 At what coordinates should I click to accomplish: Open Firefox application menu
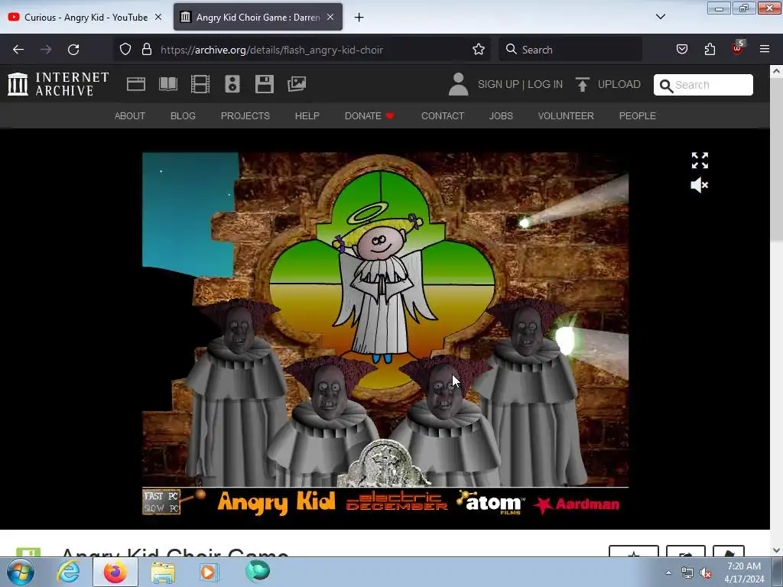coord(765,50)
